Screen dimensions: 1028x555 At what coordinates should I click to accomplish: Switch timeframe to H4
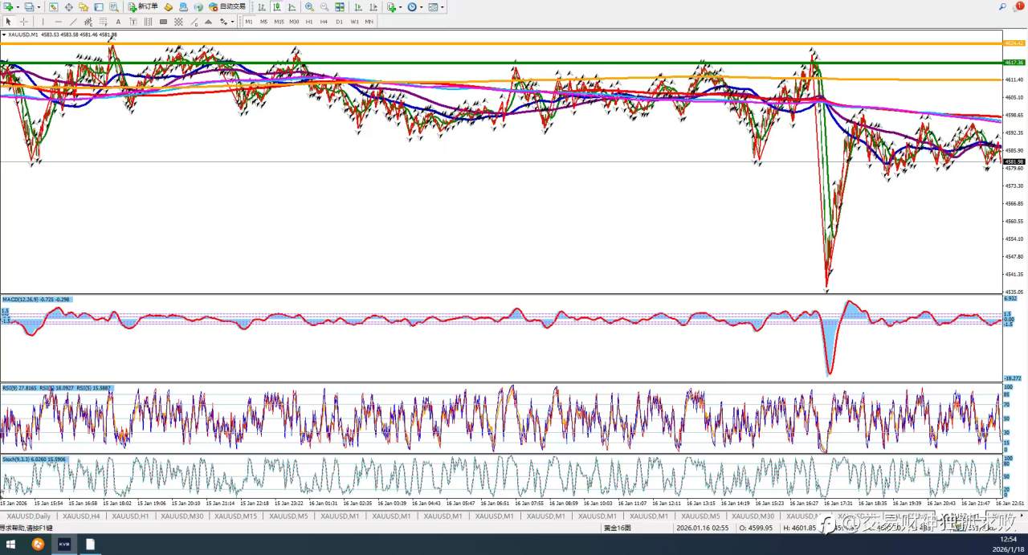(x=324, y=22)
